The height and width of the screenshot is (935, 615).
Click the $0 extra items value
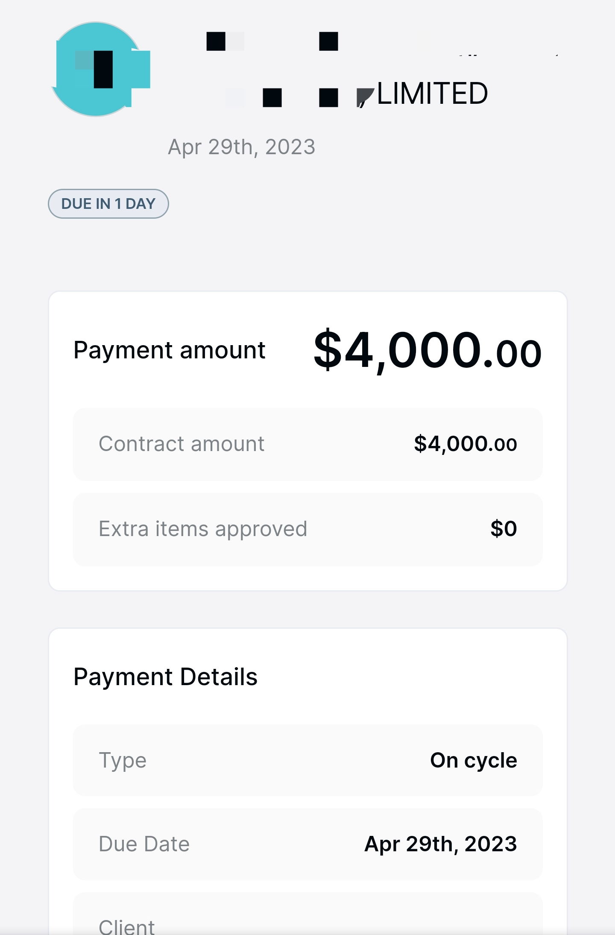tap(504, 529)
